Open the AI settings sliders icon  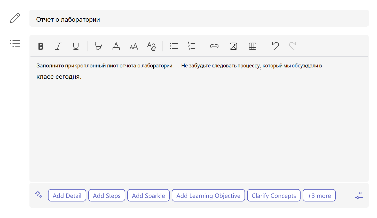click(359, 195)
